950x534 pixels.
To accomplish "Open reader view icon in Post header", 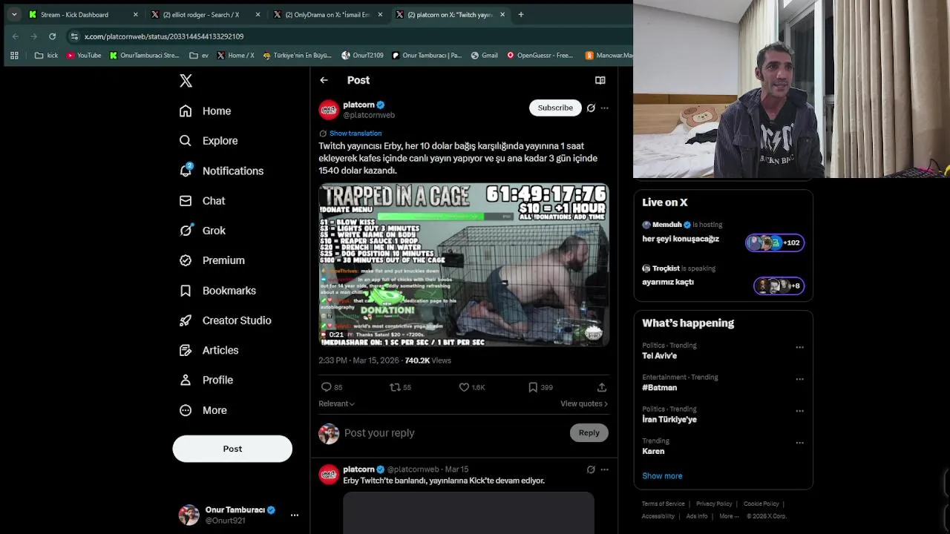I will tap(600, 80).
